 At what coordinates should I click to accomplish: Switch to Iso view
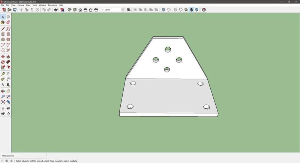[x=69, y=9]
